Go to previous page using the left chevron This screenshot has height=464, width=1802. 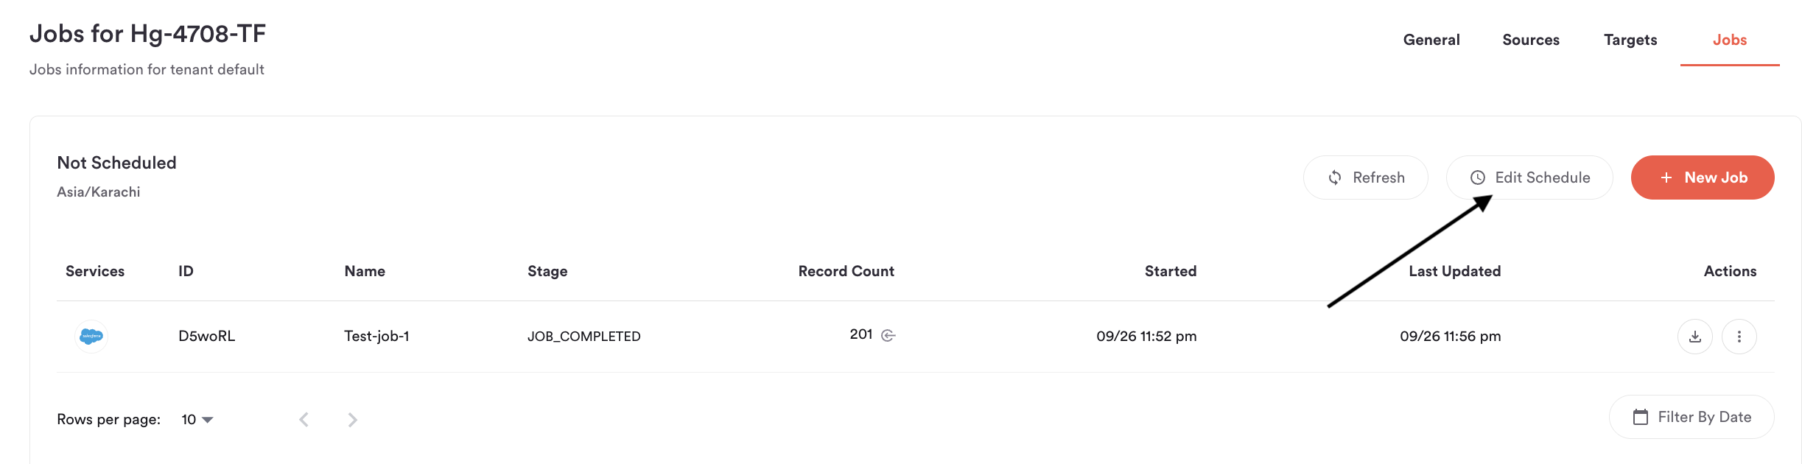click(x=303, y=418)
